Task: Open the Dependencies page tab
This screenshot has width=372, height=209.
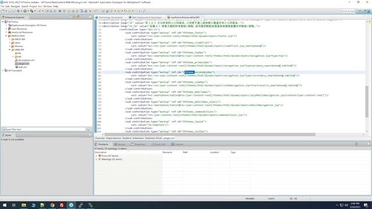Action: point(114,138)
